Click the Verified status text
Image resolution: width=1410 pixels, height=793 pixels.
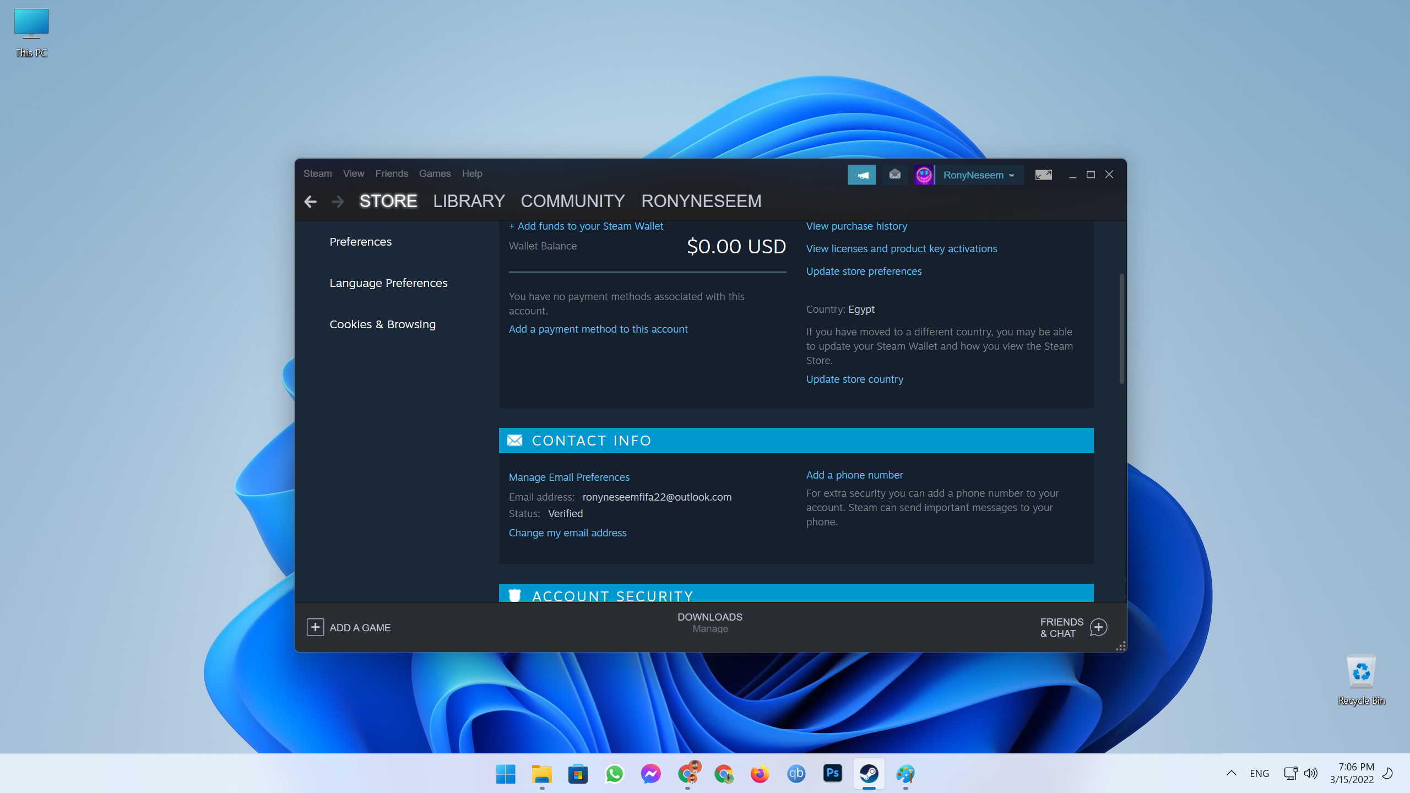tap(565, 514)
